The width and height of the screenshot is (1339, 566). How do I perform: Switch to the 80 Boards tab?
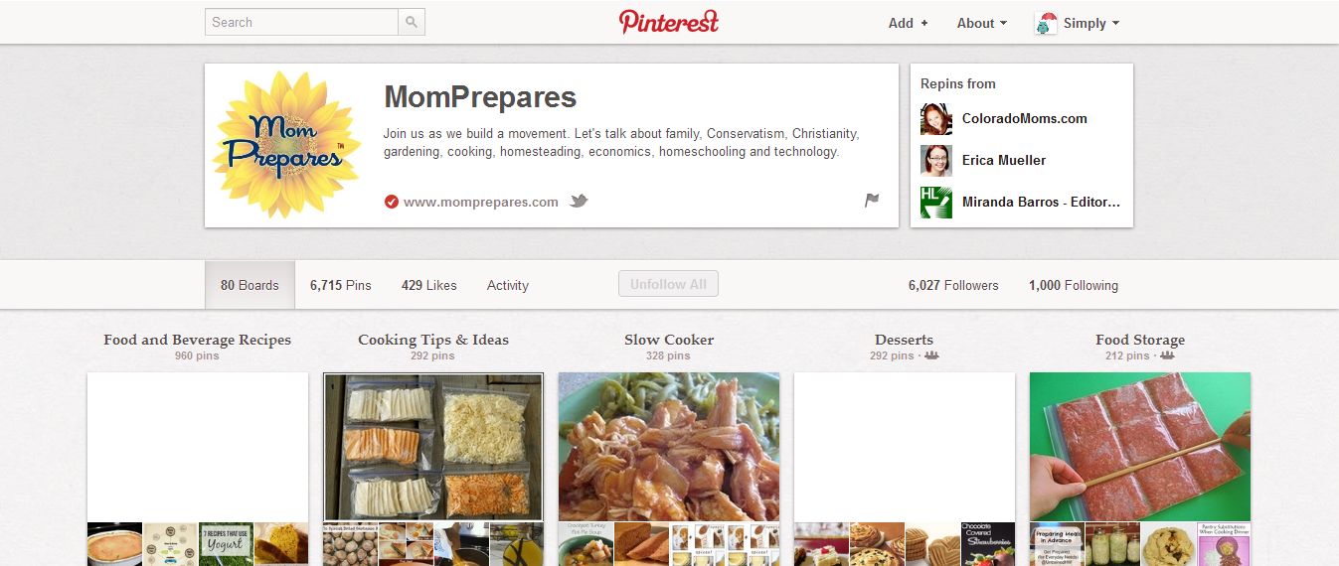250,285
